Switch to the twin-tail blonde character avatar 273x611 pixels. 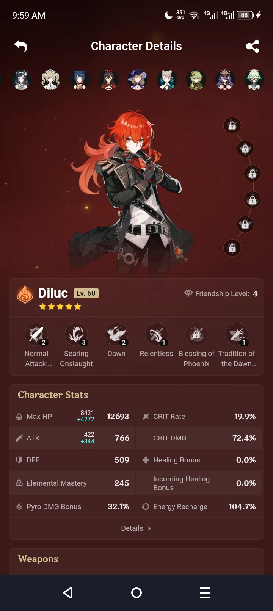[x=50, y=80]
